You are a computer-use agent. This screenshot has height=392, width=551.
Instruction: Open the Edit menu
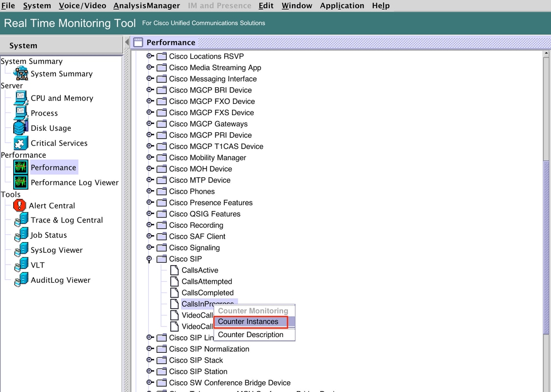point(266,5)
